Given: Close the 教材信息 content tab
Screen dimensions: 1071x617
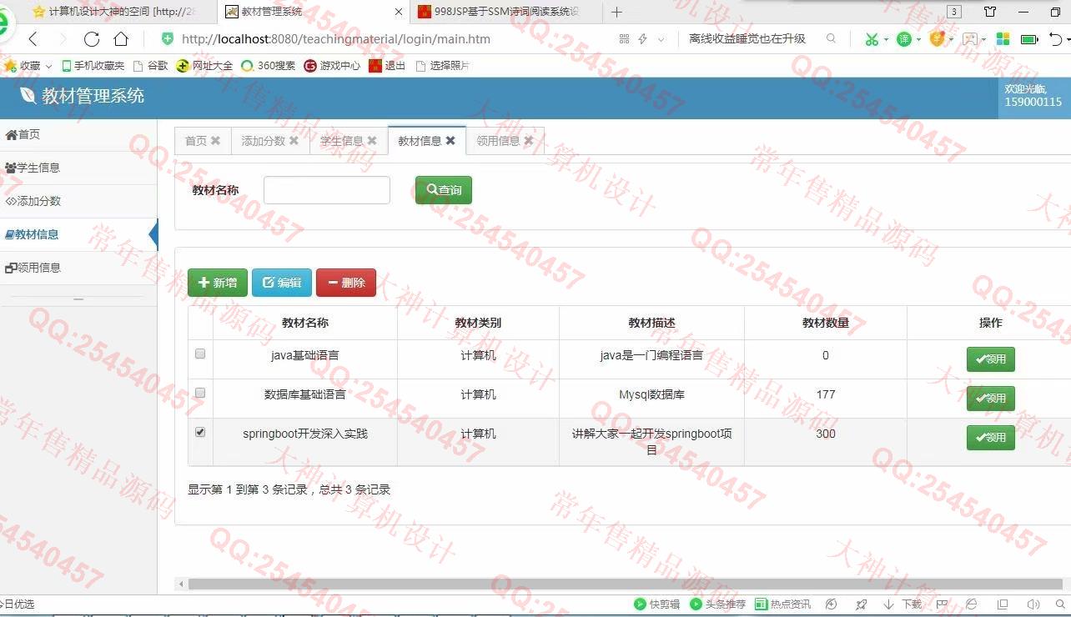Looking at the screenshot, I should pos(450,141).
